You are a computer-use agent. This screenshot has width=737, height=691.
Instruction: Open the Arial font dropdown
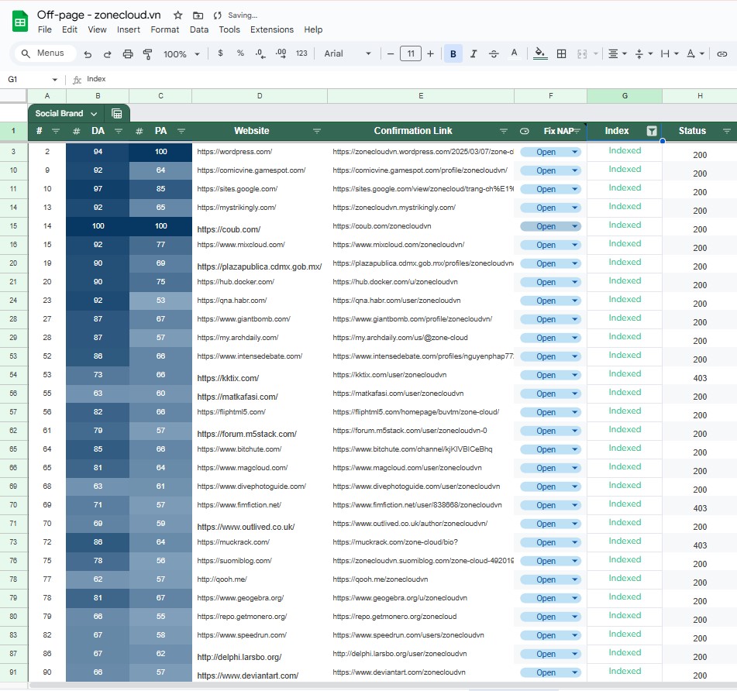pos(347,53)
